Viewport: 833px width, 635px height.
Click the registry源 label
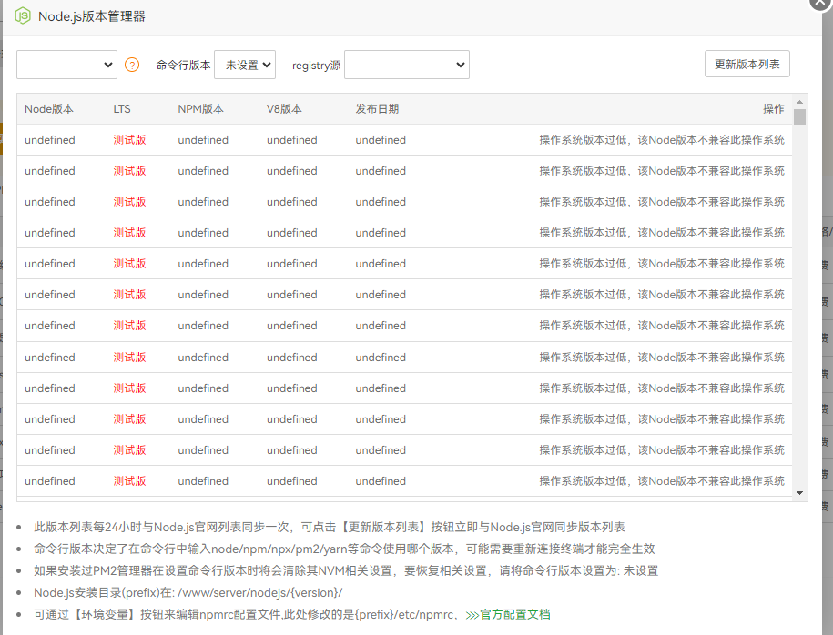[x=316, y=66]
